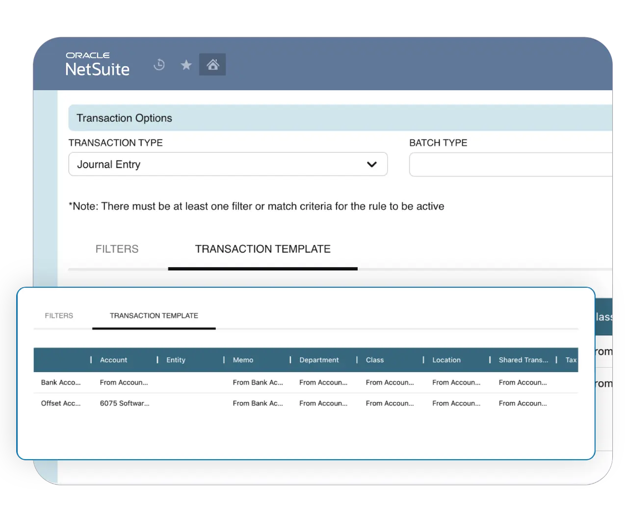Screen dimensions: 627x522
Task: Select the Offset Acc... row label
Action: [x=61, y=403]
